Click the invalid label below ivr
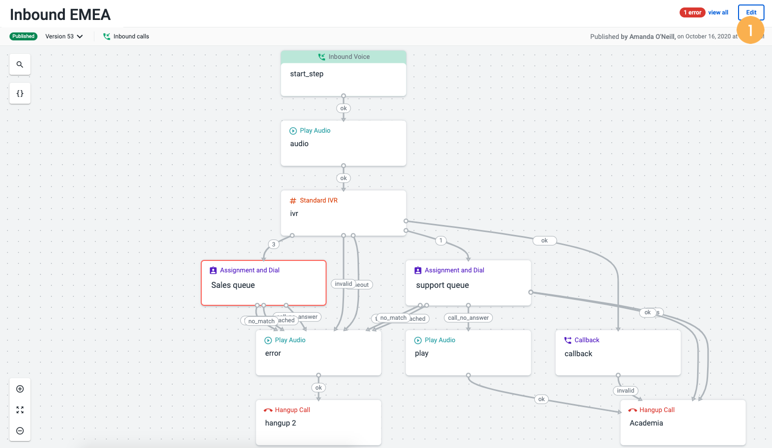This screenshot has width=772, height=448. click(344, 284)
